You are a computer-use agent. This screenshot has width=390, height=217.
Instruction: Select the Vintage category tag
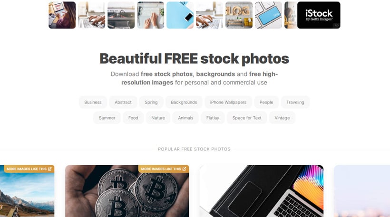coord(282,118)
